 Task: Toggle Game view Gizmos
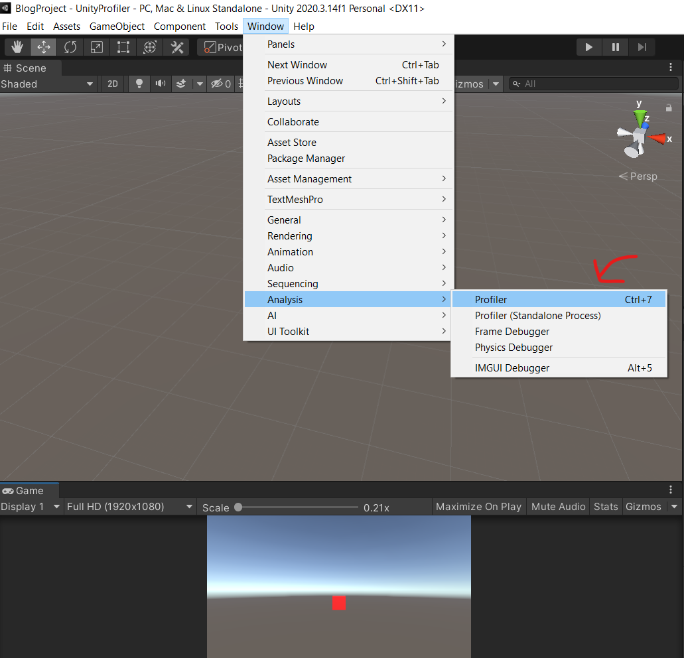(x=644, y=507)
